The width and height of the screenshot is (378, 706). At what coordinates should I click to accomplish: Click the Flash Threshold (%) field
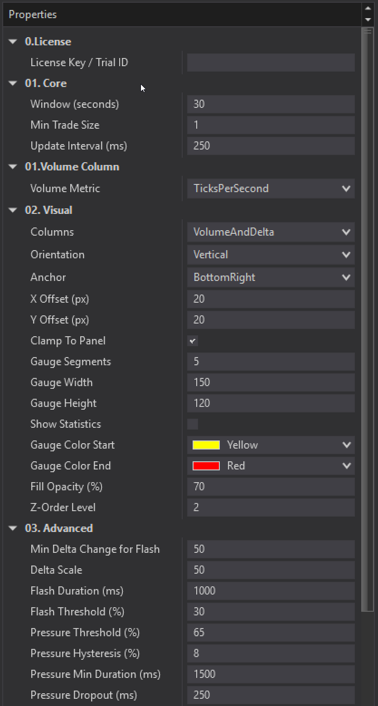point(271,612)
